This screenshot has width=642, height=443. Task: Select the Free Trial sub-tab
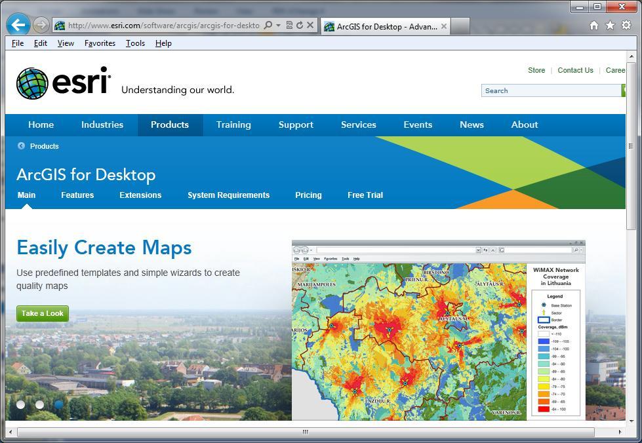click(x=365, y=195)
